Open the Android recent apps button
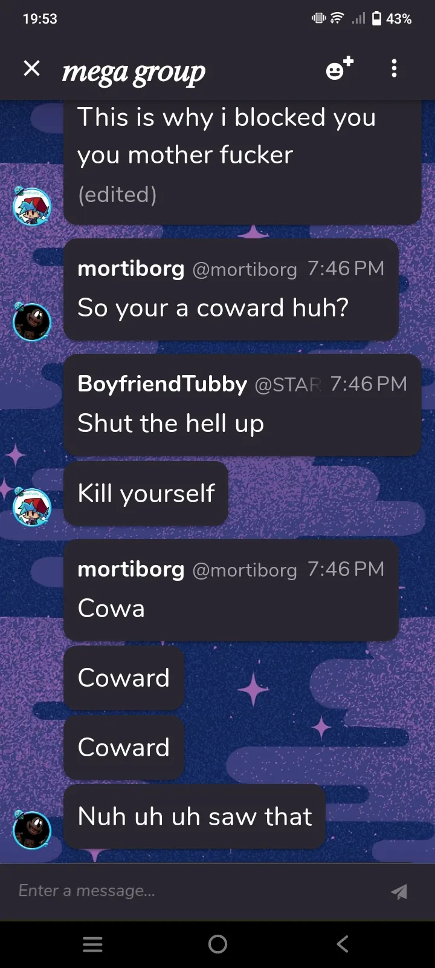The image size is (435, 968). point(92,944)
